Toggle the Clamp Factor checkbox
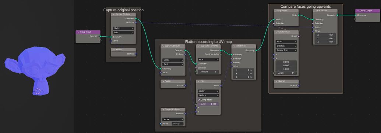 tap(199, 100)
